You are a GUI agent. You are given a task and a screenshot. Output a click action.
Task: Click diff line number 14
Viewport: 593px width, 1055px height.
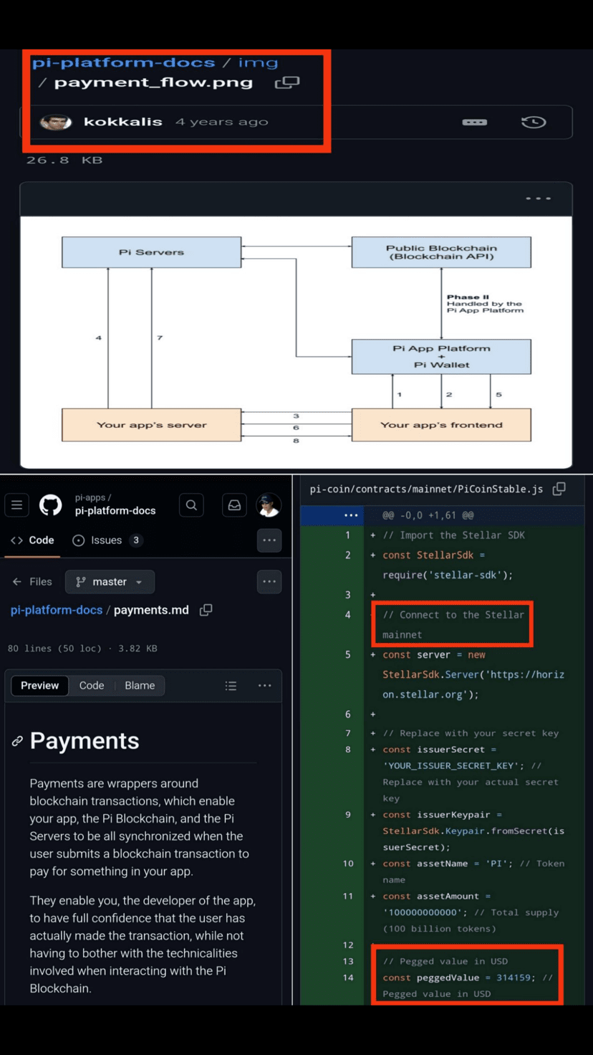348,978
